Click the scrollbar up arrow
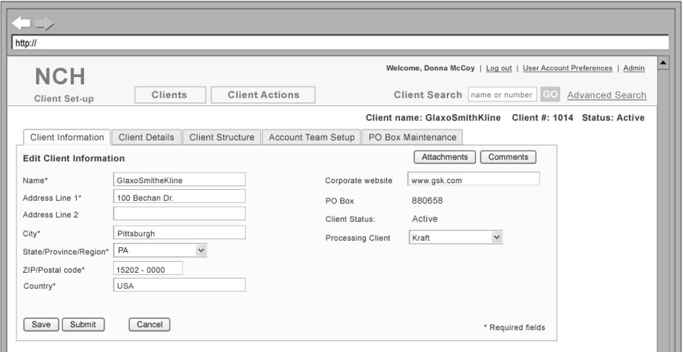This screenshot has height=352, width=683. [663, 62]
